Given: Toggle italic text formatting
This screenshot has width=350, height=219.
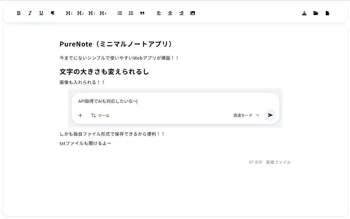Looking at the screenshot, I should 30,13.
